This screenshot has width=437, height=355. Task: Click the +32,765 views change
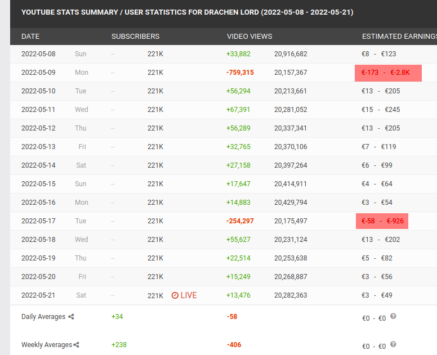238,147
